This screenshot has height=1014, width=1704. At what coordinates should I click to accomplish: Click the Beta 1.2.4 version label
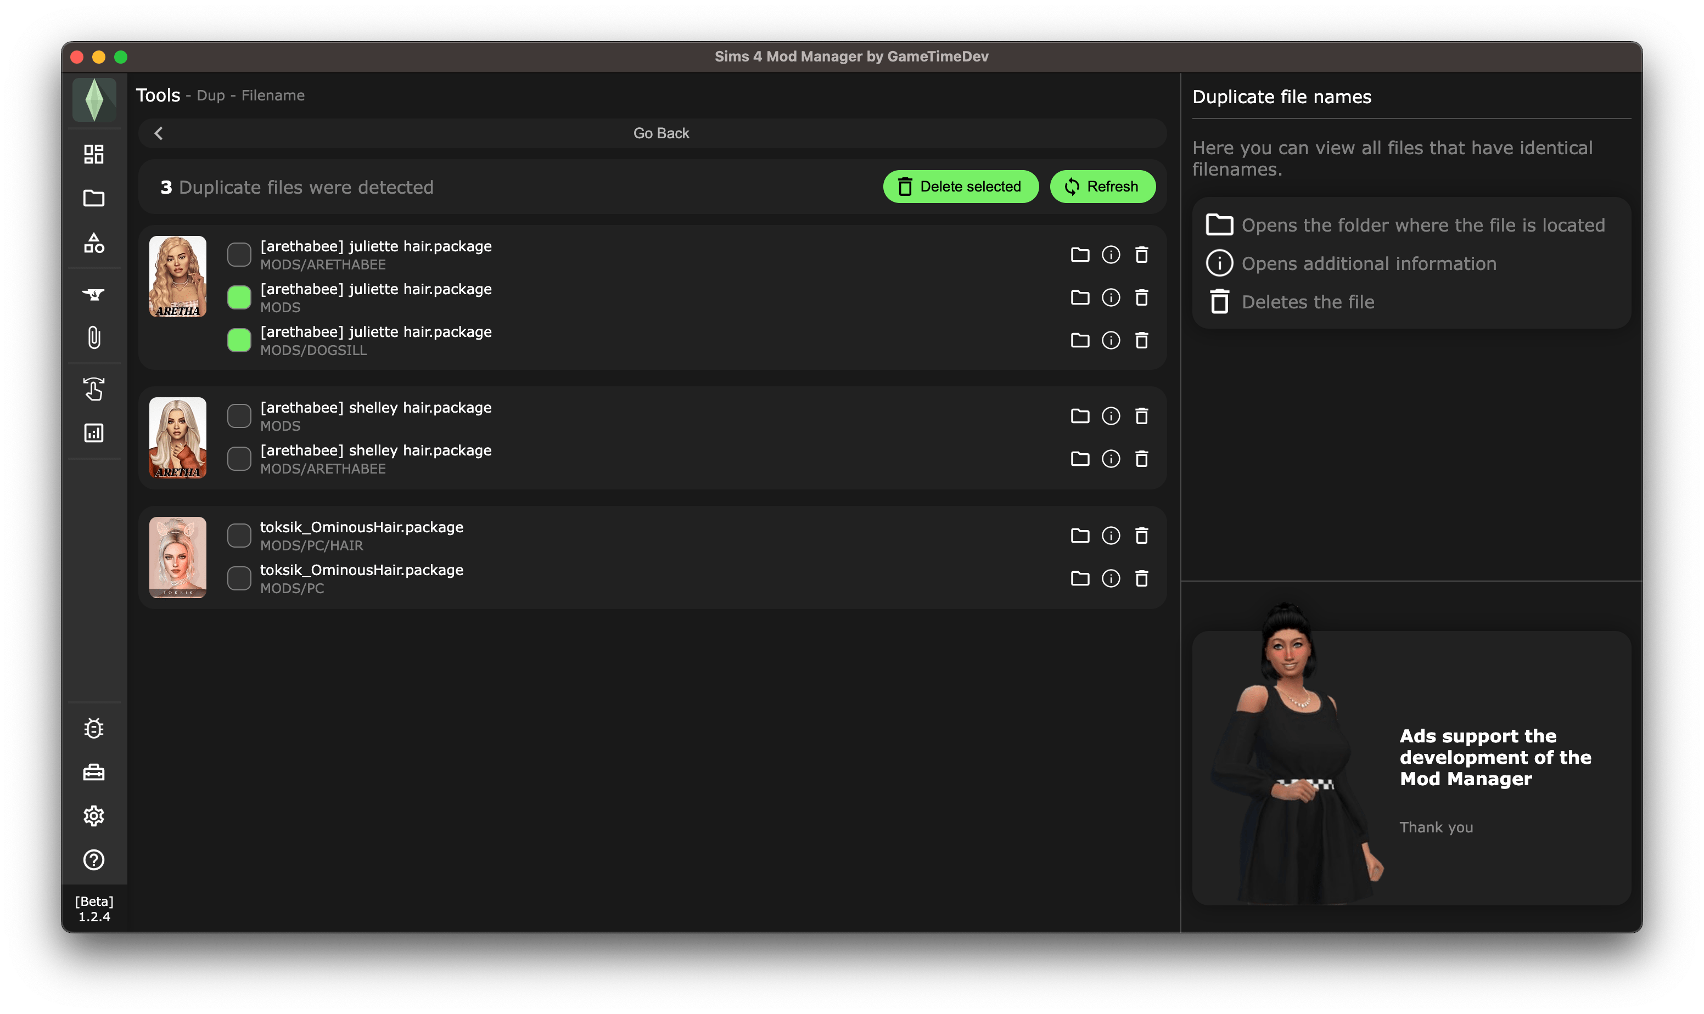click(x=94, y=909)
